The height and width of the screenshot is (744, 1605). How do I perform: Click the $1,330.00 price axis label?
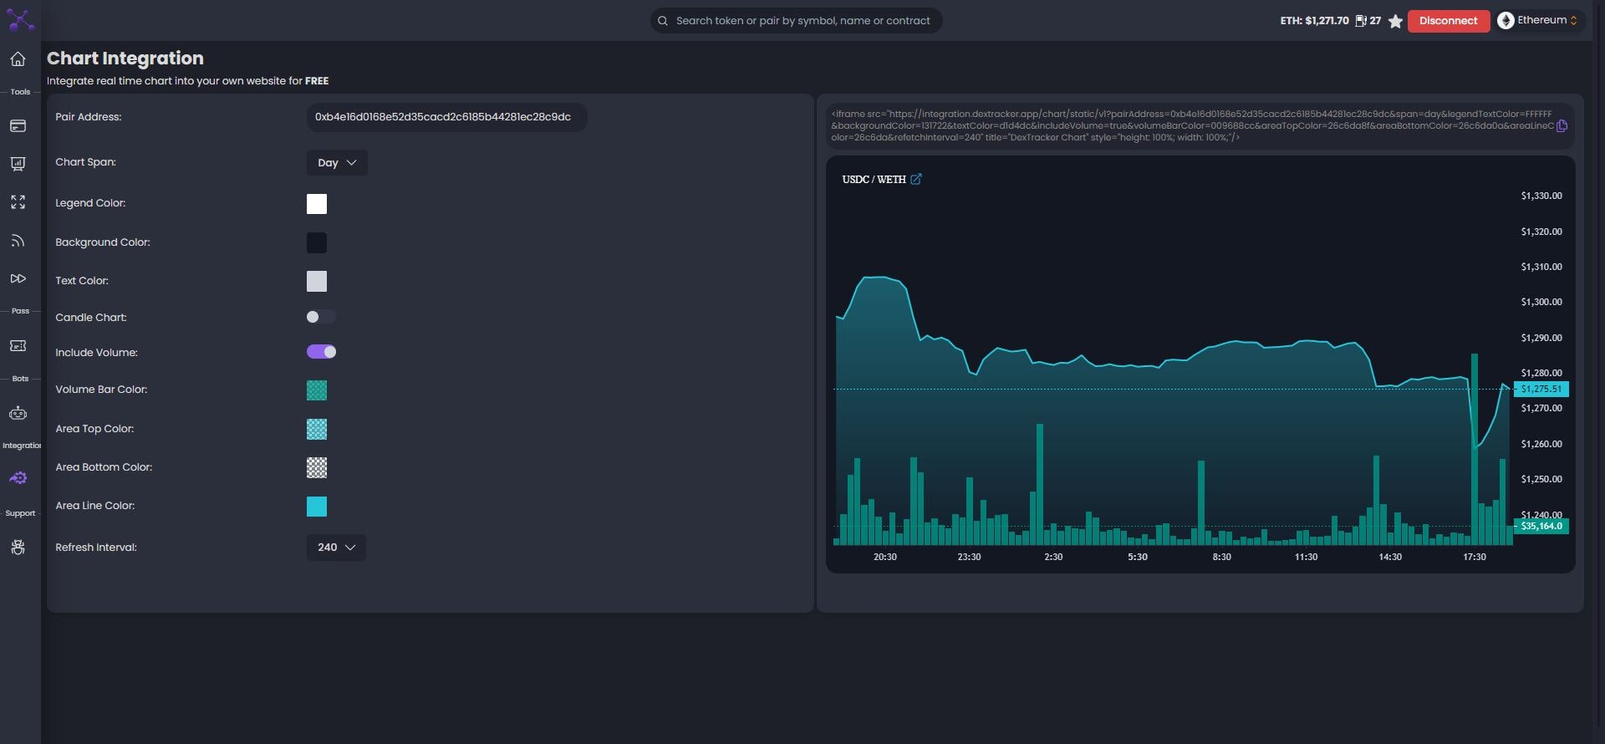coord(1541,196)
